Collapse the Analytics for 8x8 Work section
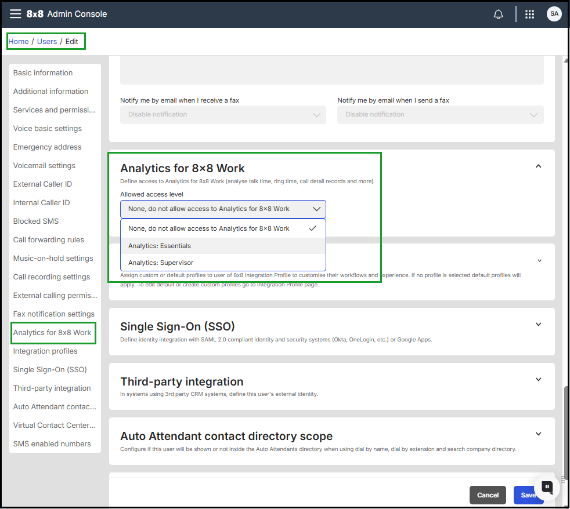This screenshot has width=570, height=509. 538,166
